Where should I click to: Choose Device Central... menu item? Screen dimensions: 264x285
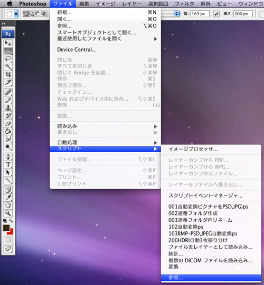click(x=105, y=50)
